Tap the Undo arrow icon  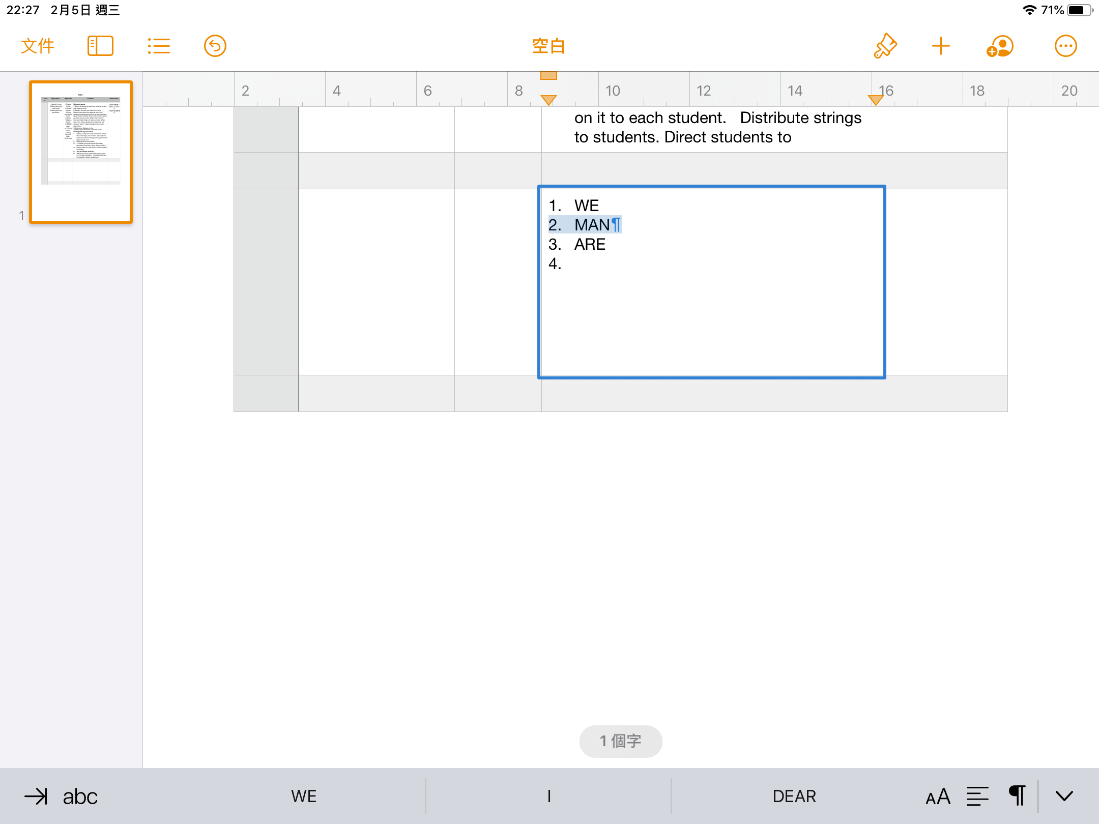(x=215, y=46)
